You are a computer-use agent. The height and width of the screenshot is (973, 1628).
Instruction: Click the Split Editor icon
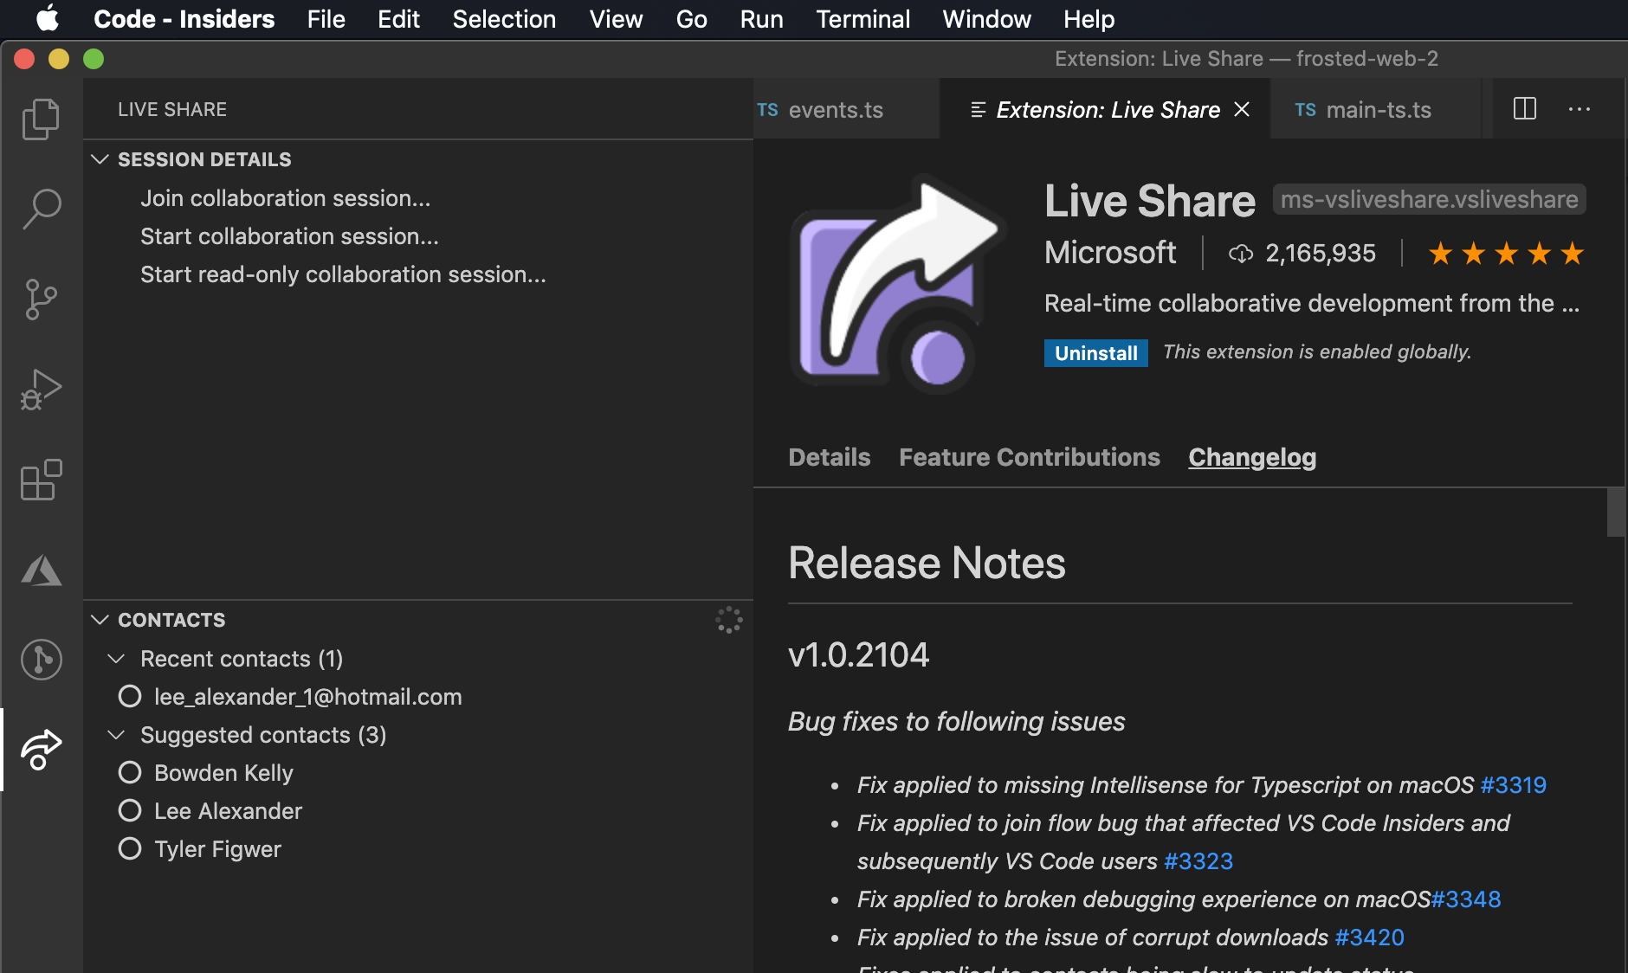coord(1525,108)
